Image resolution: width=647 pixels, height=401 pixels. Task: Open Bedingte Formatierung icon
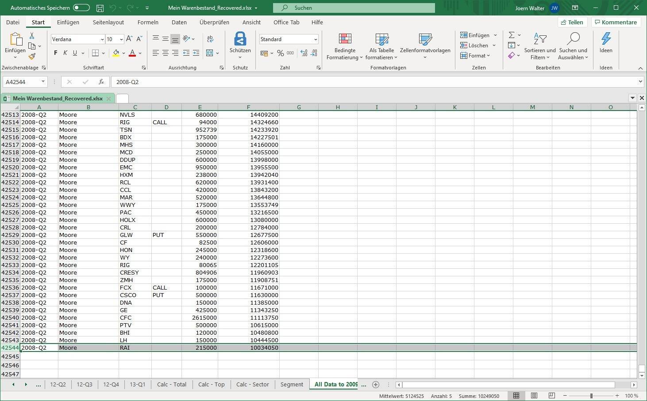pyautogui.click(x=345, y=39)
